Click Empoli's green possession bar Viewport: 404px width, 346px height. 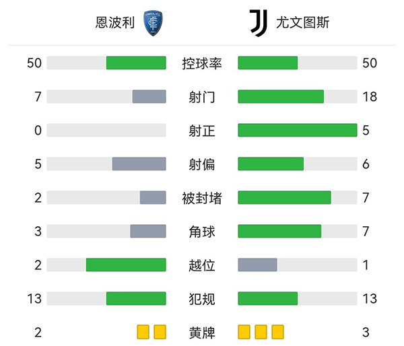136,63
